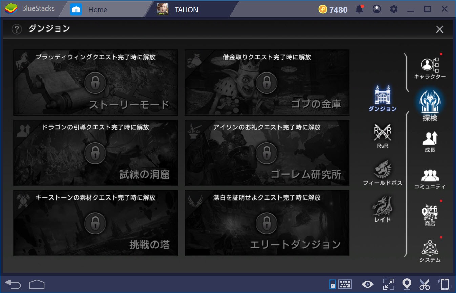Select the locked エリートダンジョン card
The width and height of the screenshot is (456, 293).
tap(267, 223)
